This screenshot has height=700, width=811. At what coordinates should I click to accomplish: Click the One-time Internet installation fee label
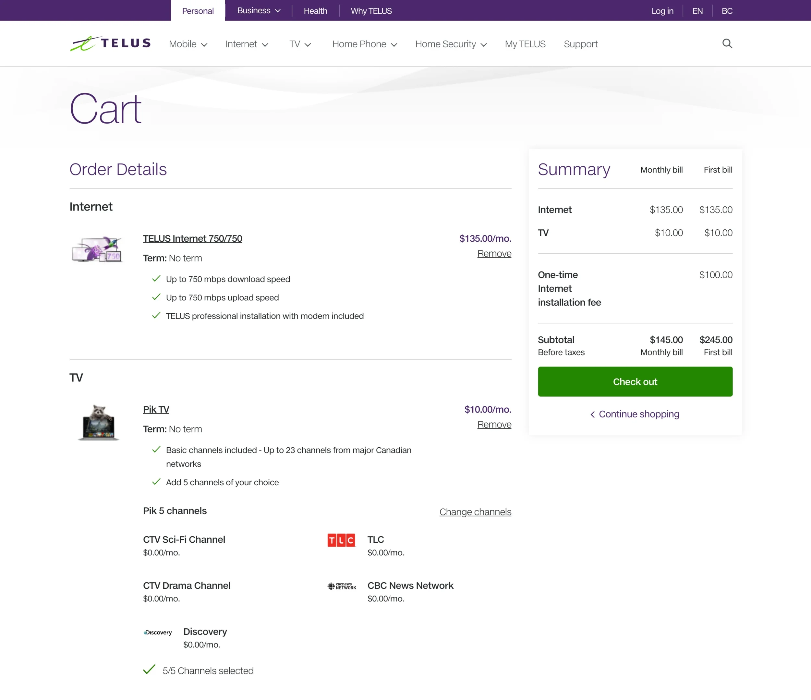(569, 289)
